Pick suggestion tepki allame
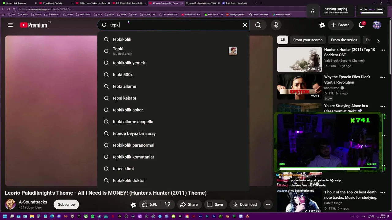 tap(173, 86)
